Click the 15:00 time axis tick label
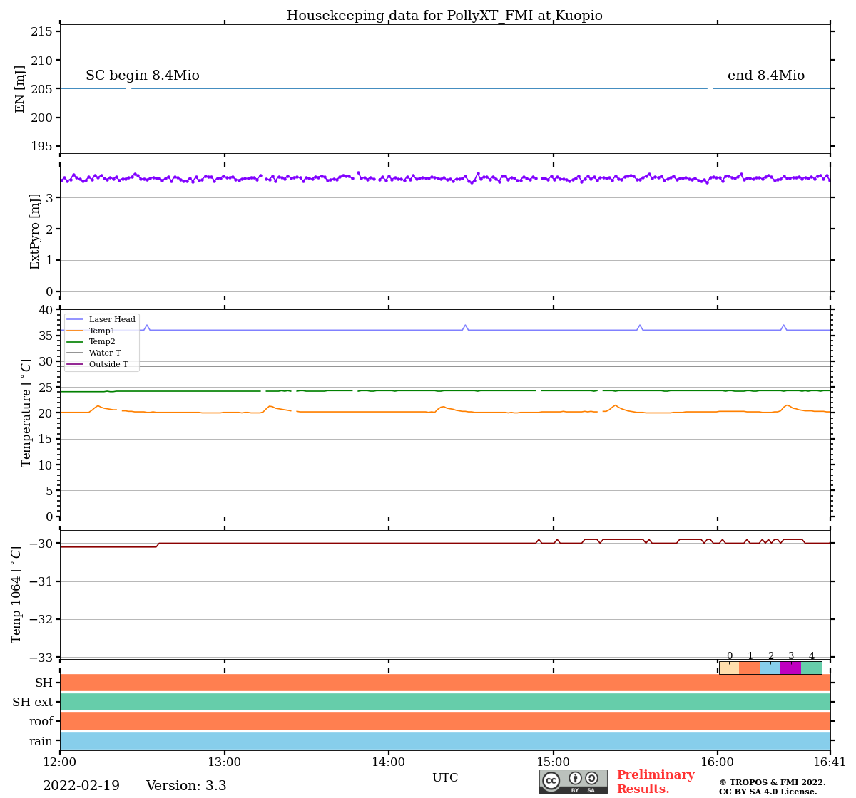The height and width of the screenshot is (798, 856). pos(554,762)
